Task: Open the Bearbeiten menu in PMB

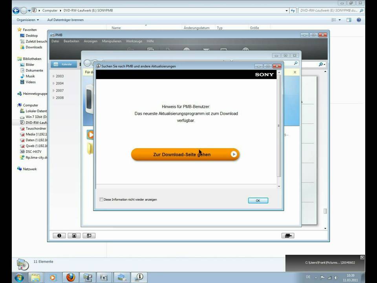Action: coord(71,41)
